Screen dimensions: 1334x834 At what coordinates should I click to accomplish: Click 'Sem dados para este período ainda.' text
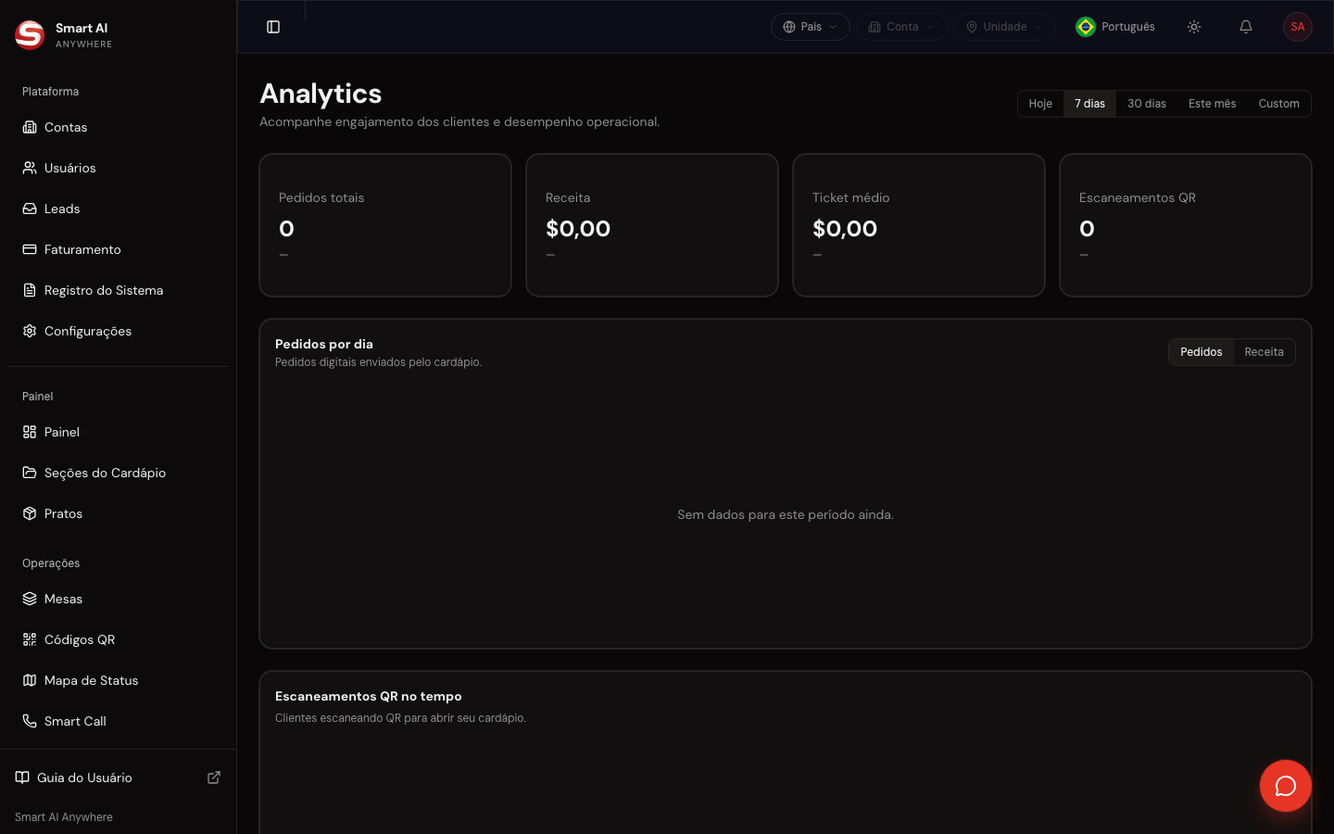click(x=786, y=514)
